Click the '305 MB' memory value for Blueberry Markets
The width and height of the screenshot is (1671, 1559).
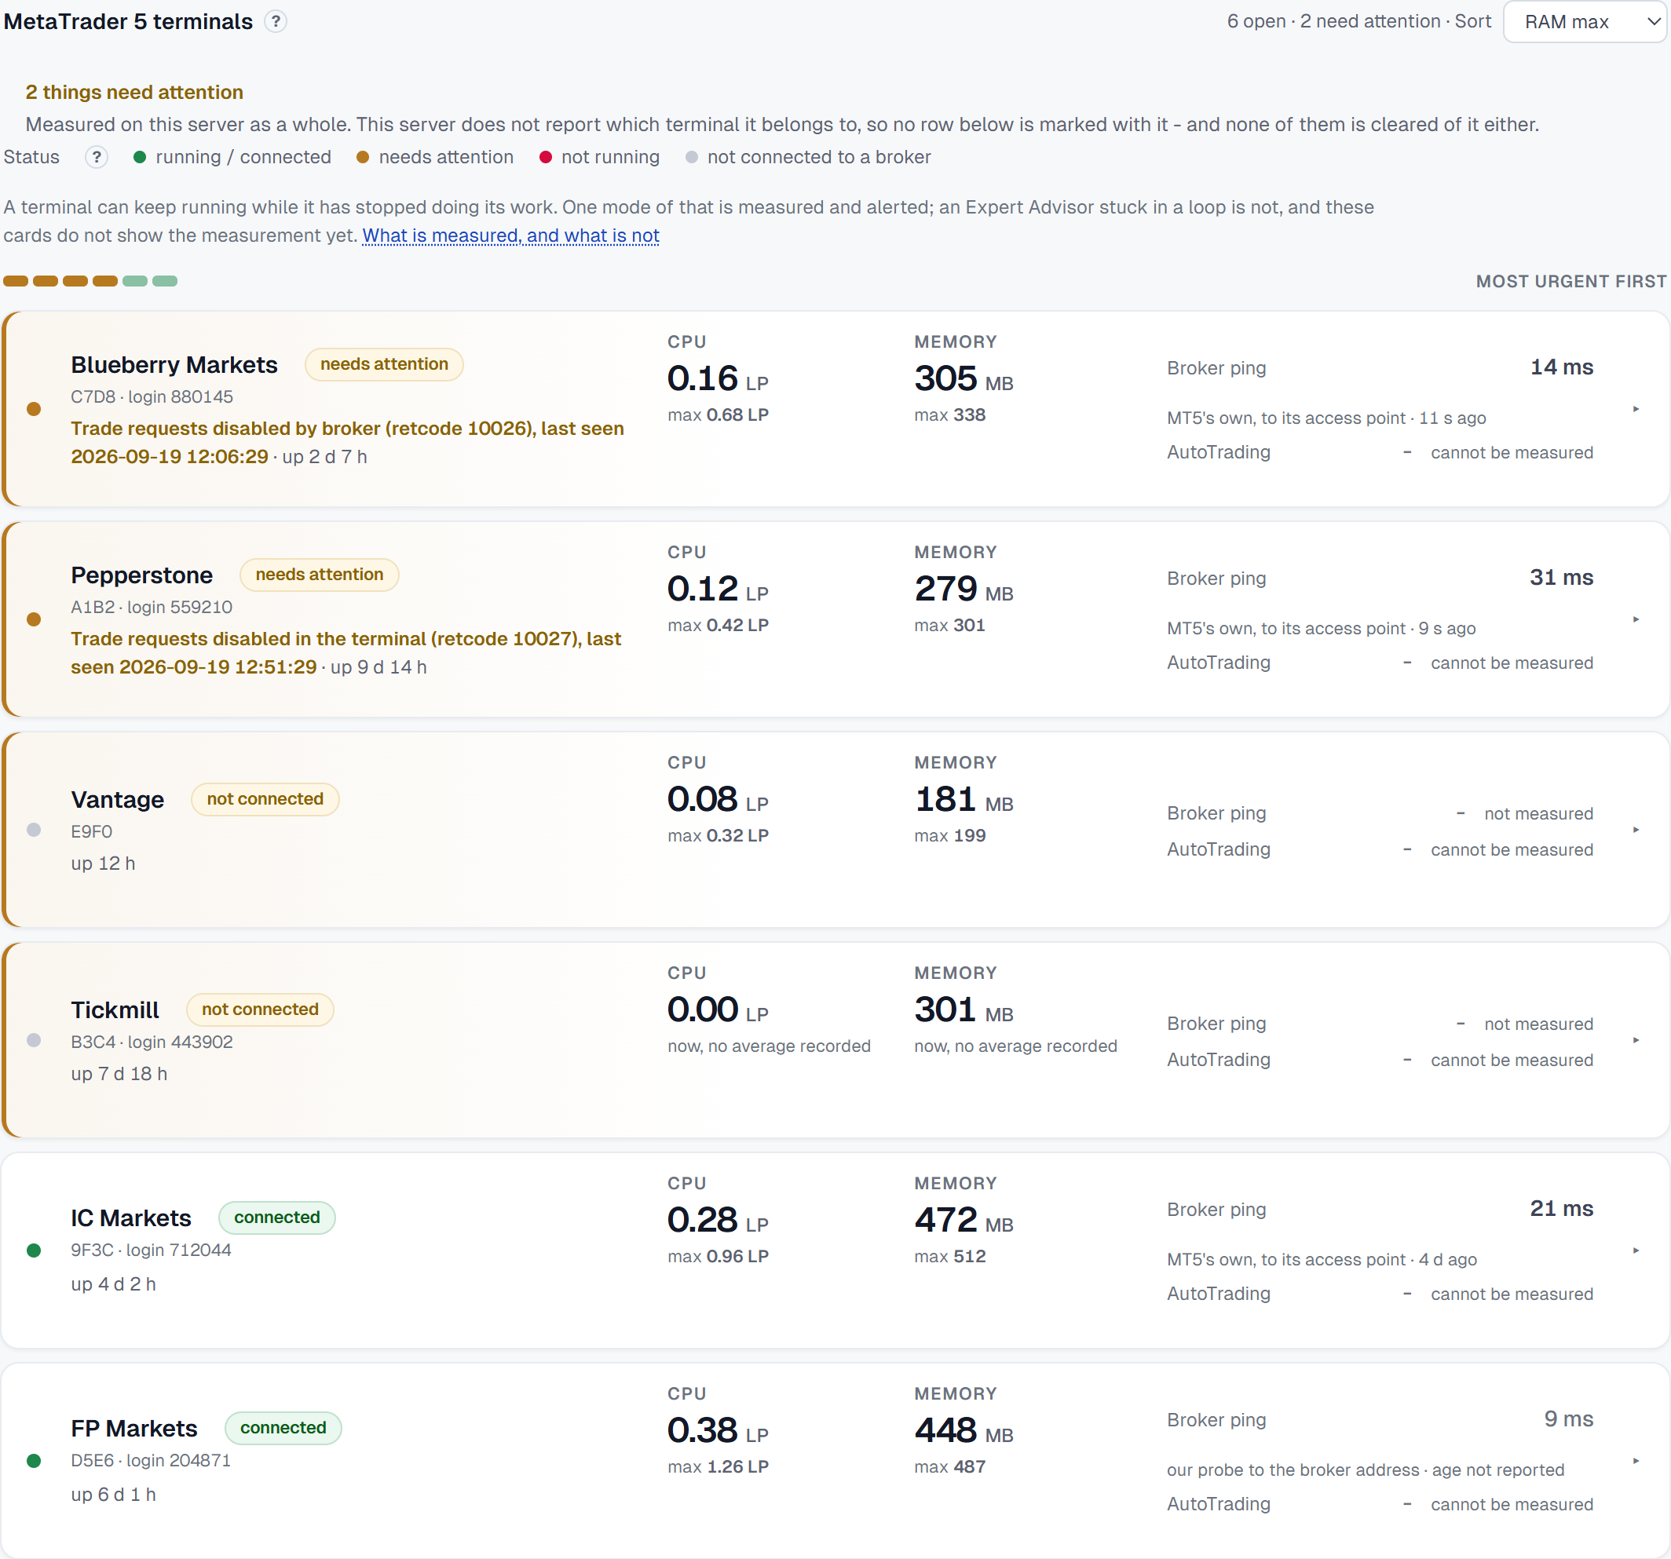(963, 379)
